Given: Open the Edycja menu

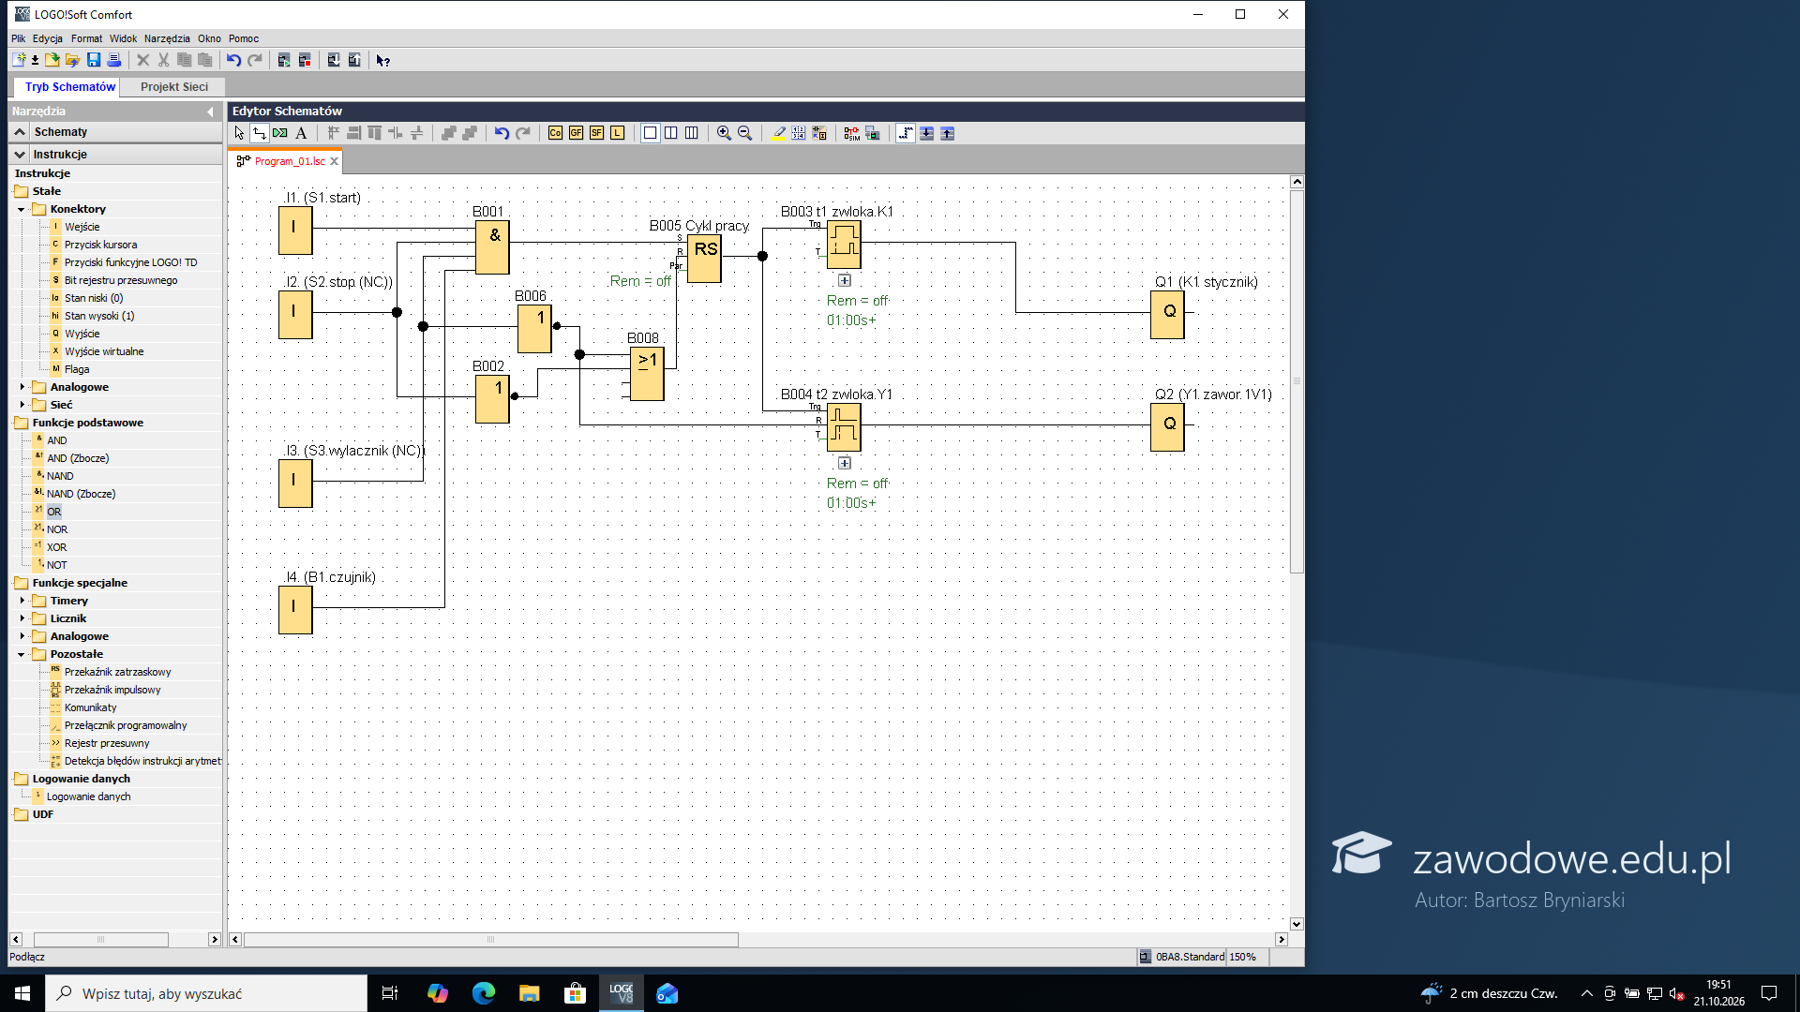Looking at the screenshot, I should (48, 38).
